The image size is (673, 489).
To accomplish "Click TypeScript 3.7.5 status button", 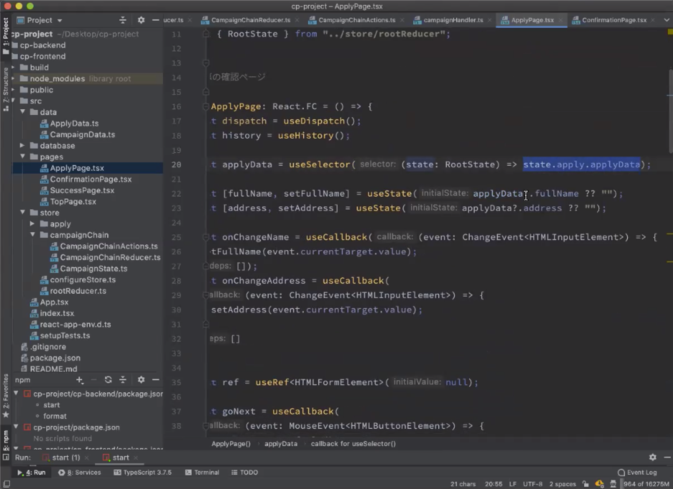I will [x=143, y=472].
